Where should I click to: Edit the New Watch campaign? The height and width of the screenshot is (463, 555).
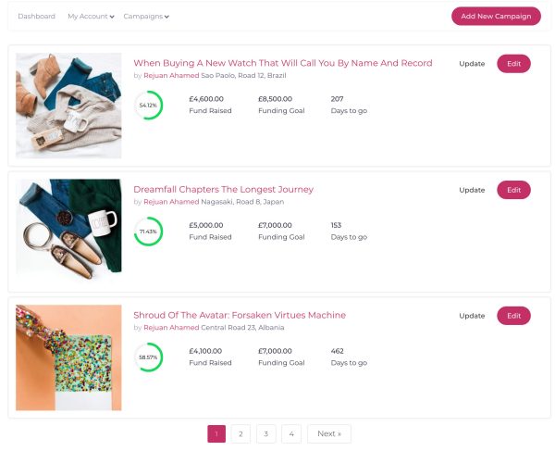(x=513, y=63)
